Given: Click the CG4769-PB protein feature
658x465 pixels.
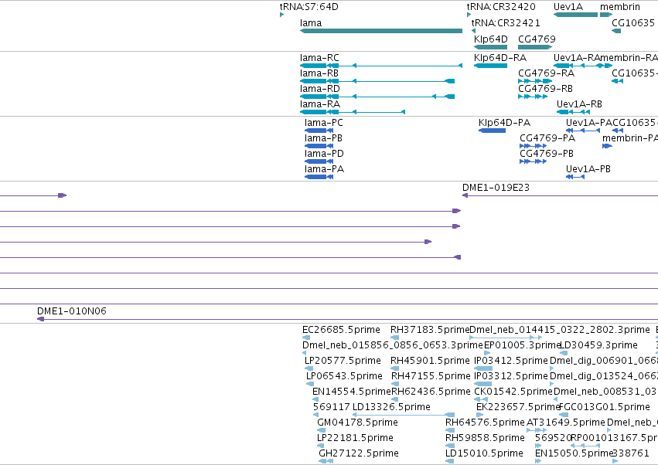Looking at the screenshot, I should [533, 161].
